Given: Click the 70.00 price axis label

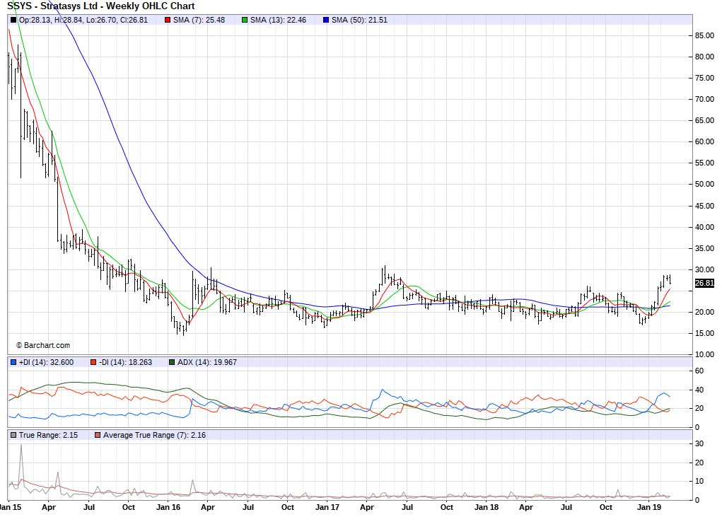Looking at the screenshot, I should 704,99.
